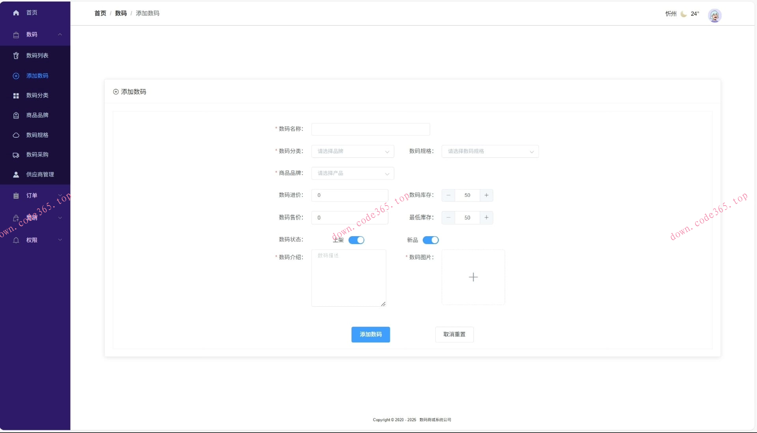Click the 数码列表 trash-bin icon

pos(16,56)
